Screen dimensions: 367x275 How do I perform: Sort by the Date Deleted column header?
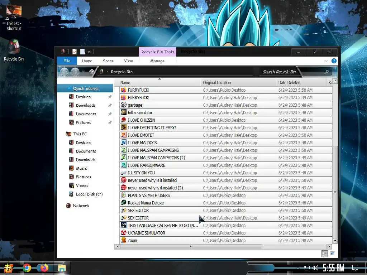coord(302,83)
